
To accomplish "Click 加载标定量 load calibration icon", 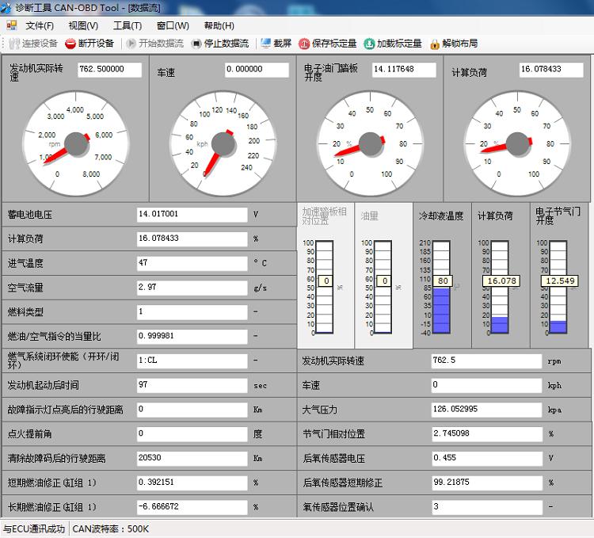I will tap(369, 44).
